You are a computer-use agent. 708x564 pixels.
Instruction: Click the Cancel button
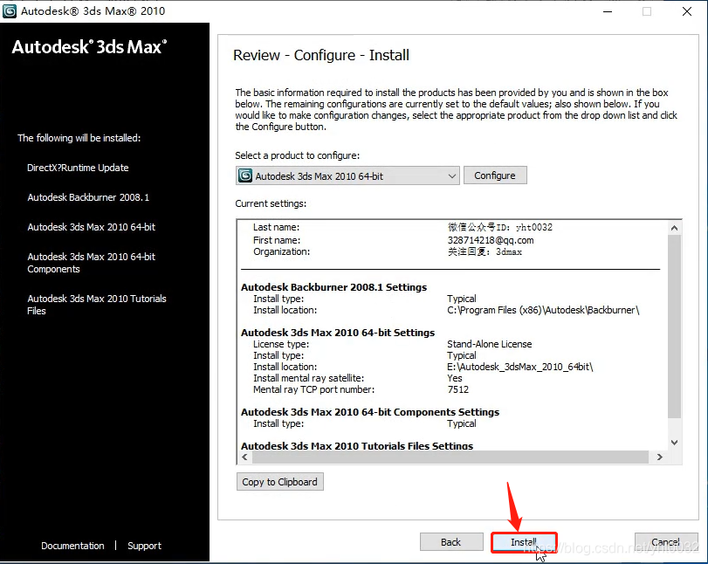tap(666, 542)
